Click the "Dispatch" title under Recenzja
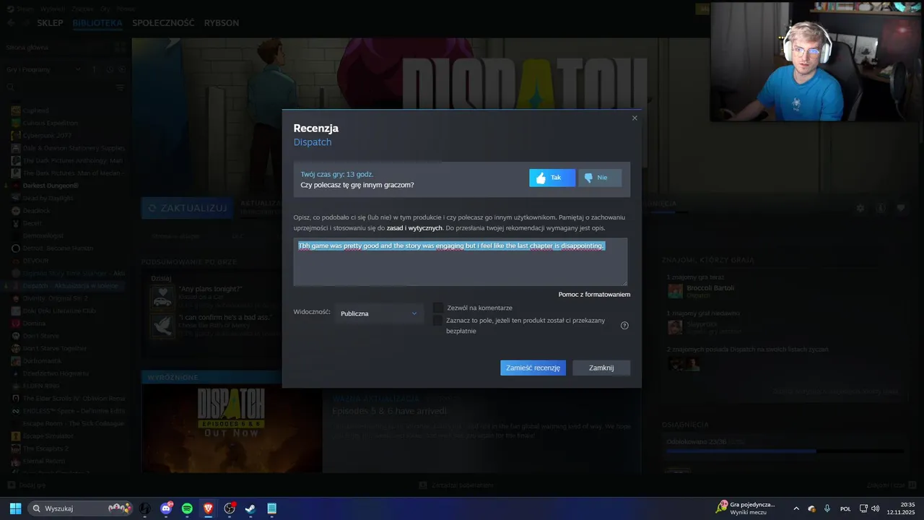 click(313, 142)
